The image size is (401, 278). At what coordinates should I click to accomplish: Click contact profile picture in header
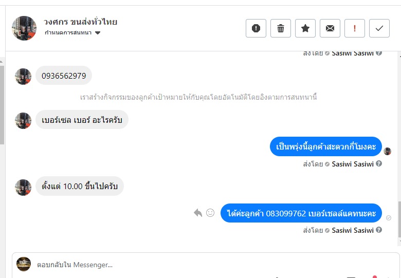[24, 28]
